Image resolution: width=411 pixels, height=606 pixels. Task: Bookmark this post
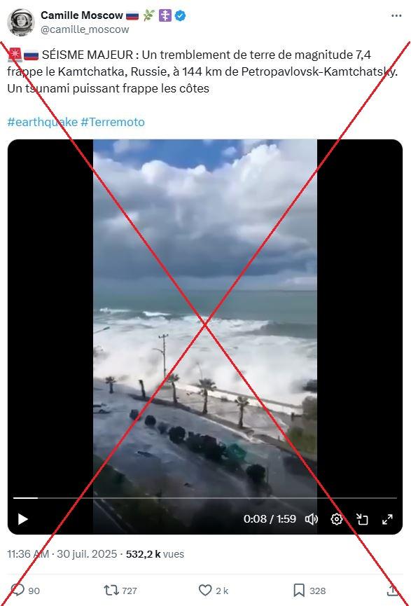click(298, 590)
